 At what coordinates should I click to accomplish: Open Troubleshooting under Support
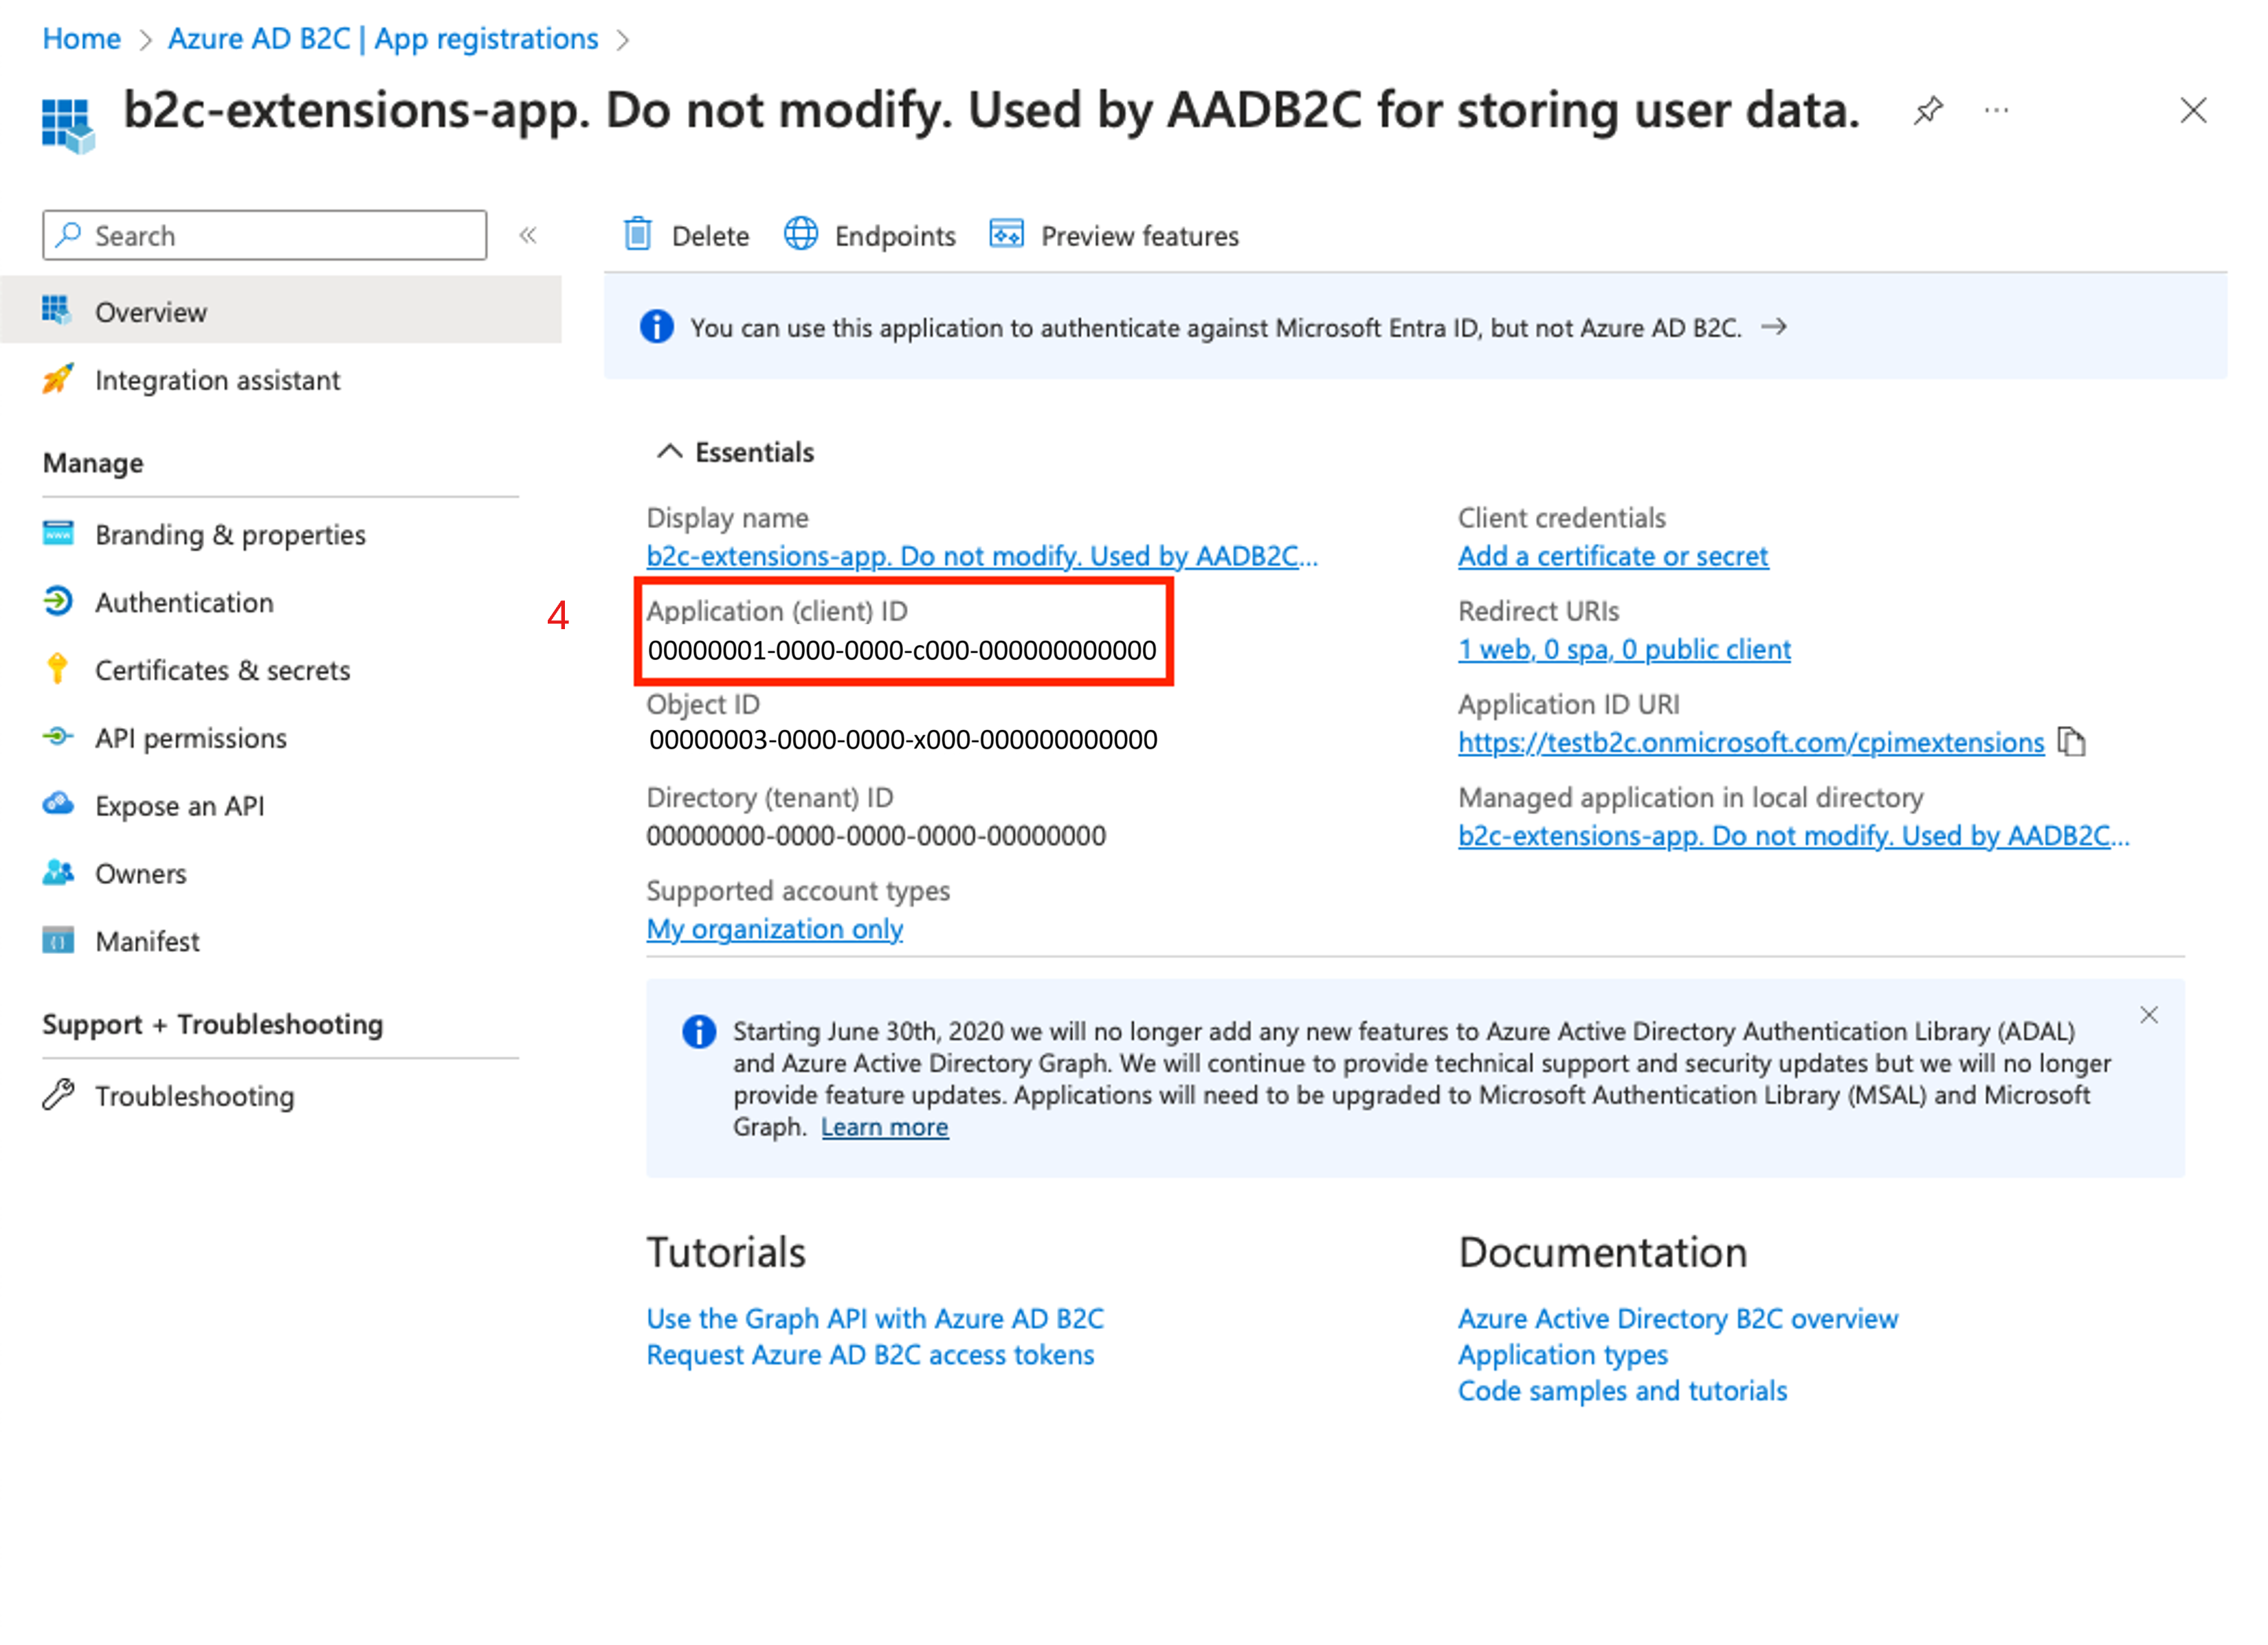(194, 1096)
